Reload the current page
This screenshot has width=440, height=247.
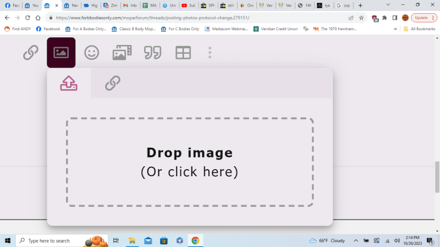click(28, 18)
